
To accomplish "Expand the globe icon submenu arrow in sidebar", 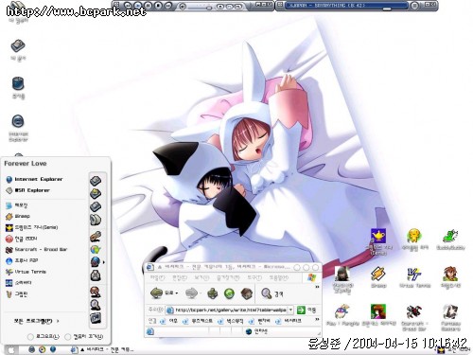I will tap(104, 262).
